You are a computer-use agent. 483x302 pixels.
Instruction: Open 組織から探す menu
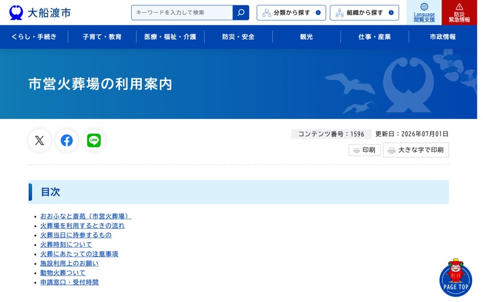[364, 13]
